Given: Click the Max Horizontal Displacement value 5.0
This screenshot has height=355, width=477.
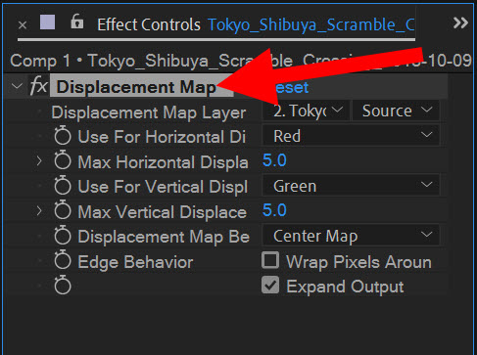Looking at the screenshot, I should pyautogui.click(x=274, y=160).
